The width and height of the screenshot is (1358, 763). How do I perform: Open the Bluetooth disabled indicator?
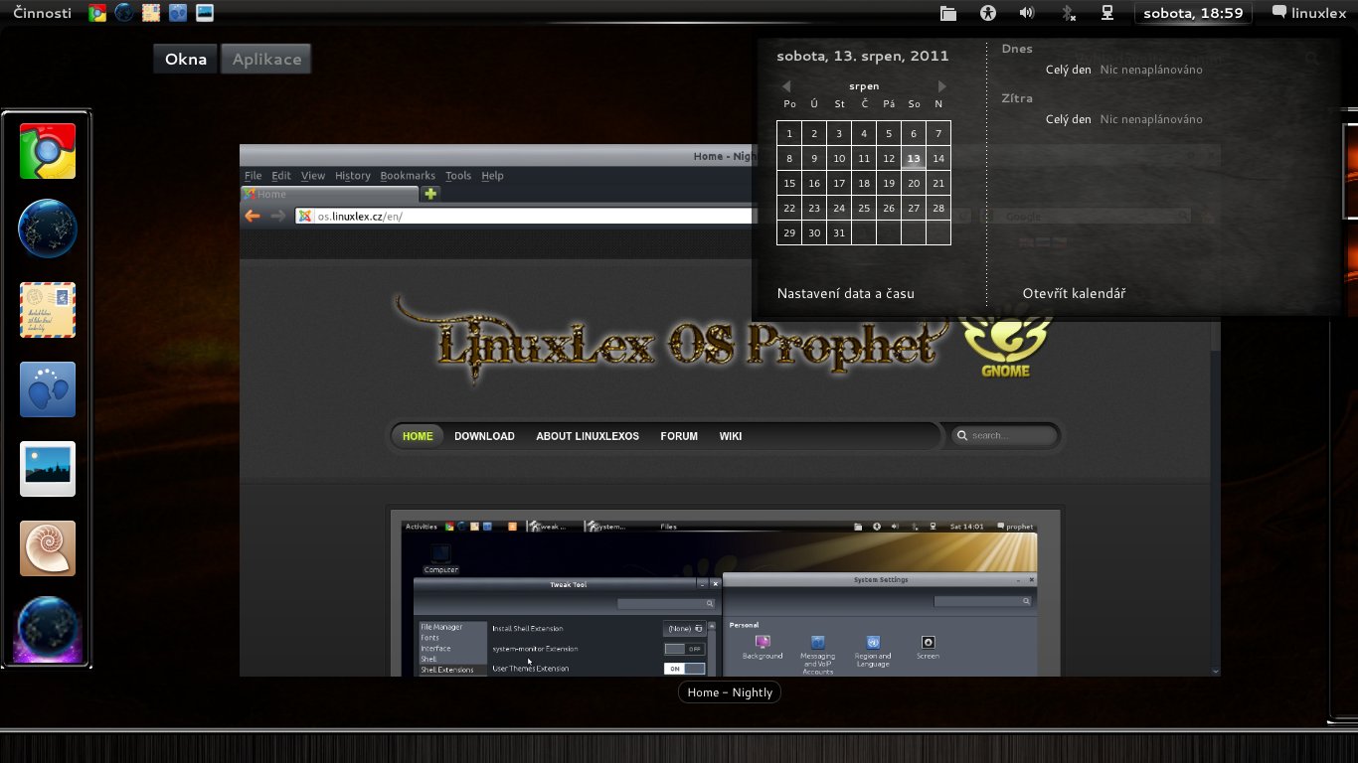coord(1068,13)
